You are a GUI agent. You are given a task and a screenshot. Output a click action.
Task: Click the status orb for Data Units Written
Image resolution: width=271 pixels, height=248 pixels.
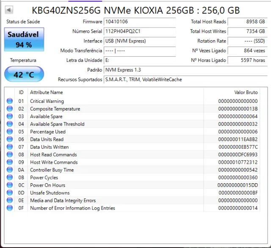coord(10,147)
